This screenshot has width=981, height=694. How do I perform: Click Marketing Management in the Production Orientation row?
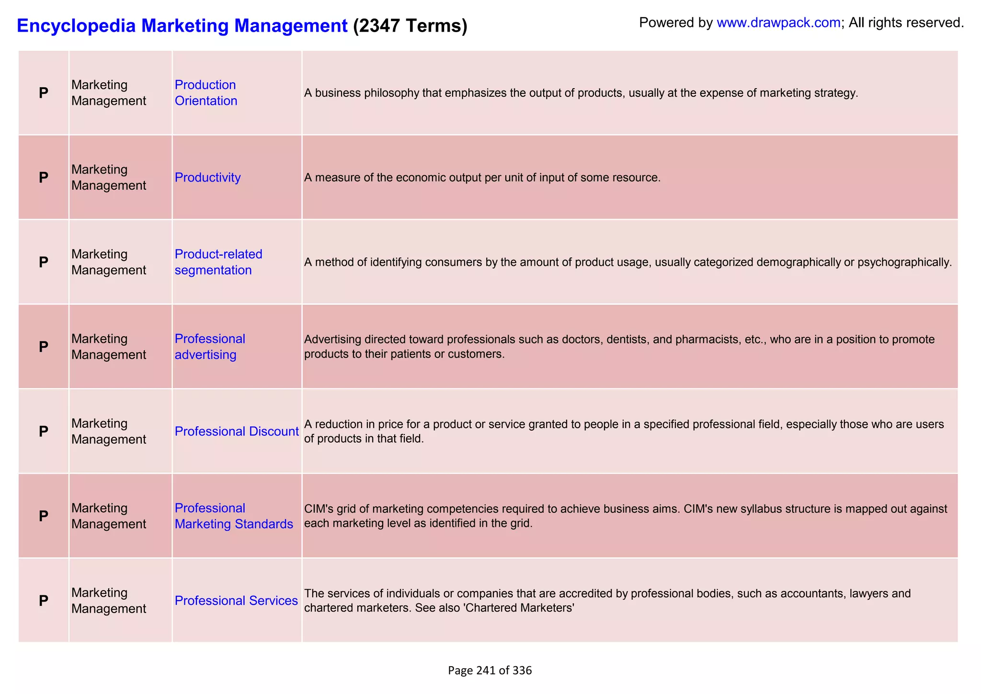(109, 93)
